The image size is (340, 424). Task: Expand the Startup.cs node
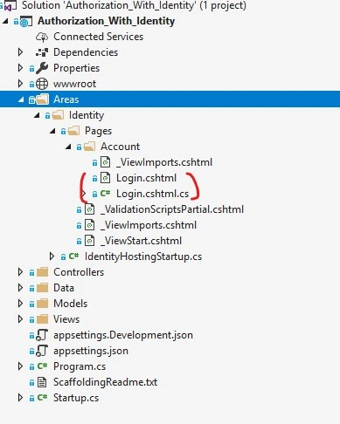click(20, 398)
